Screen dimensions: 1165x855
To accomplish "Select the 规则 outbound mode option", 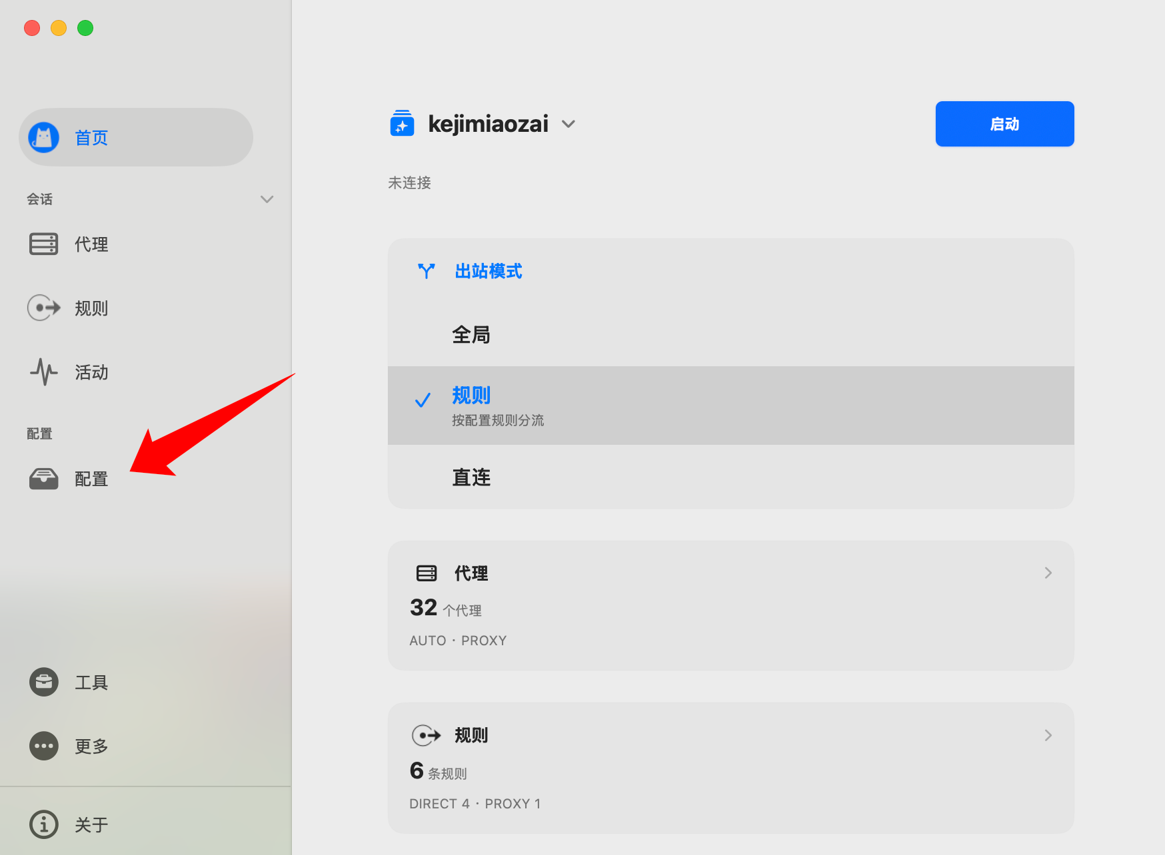I will (730, 406).
